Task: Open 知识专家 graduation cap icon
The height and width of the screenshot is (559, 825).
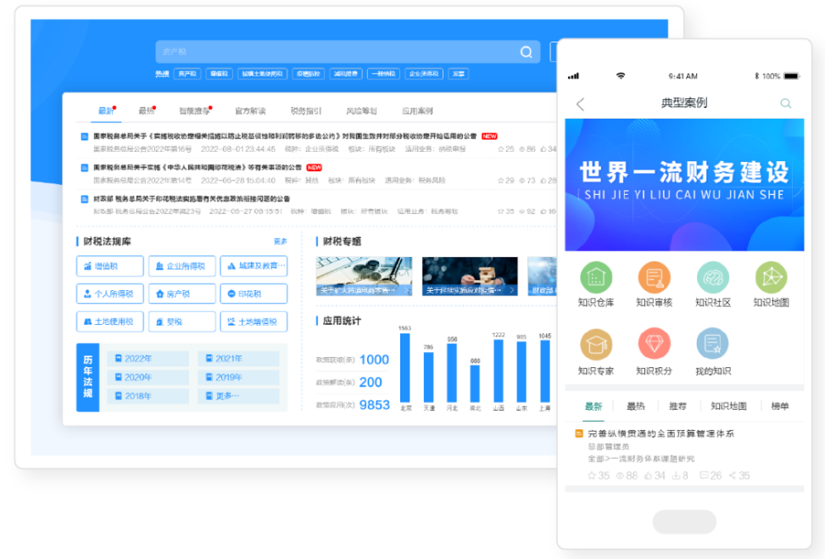Action: (596, 345)
